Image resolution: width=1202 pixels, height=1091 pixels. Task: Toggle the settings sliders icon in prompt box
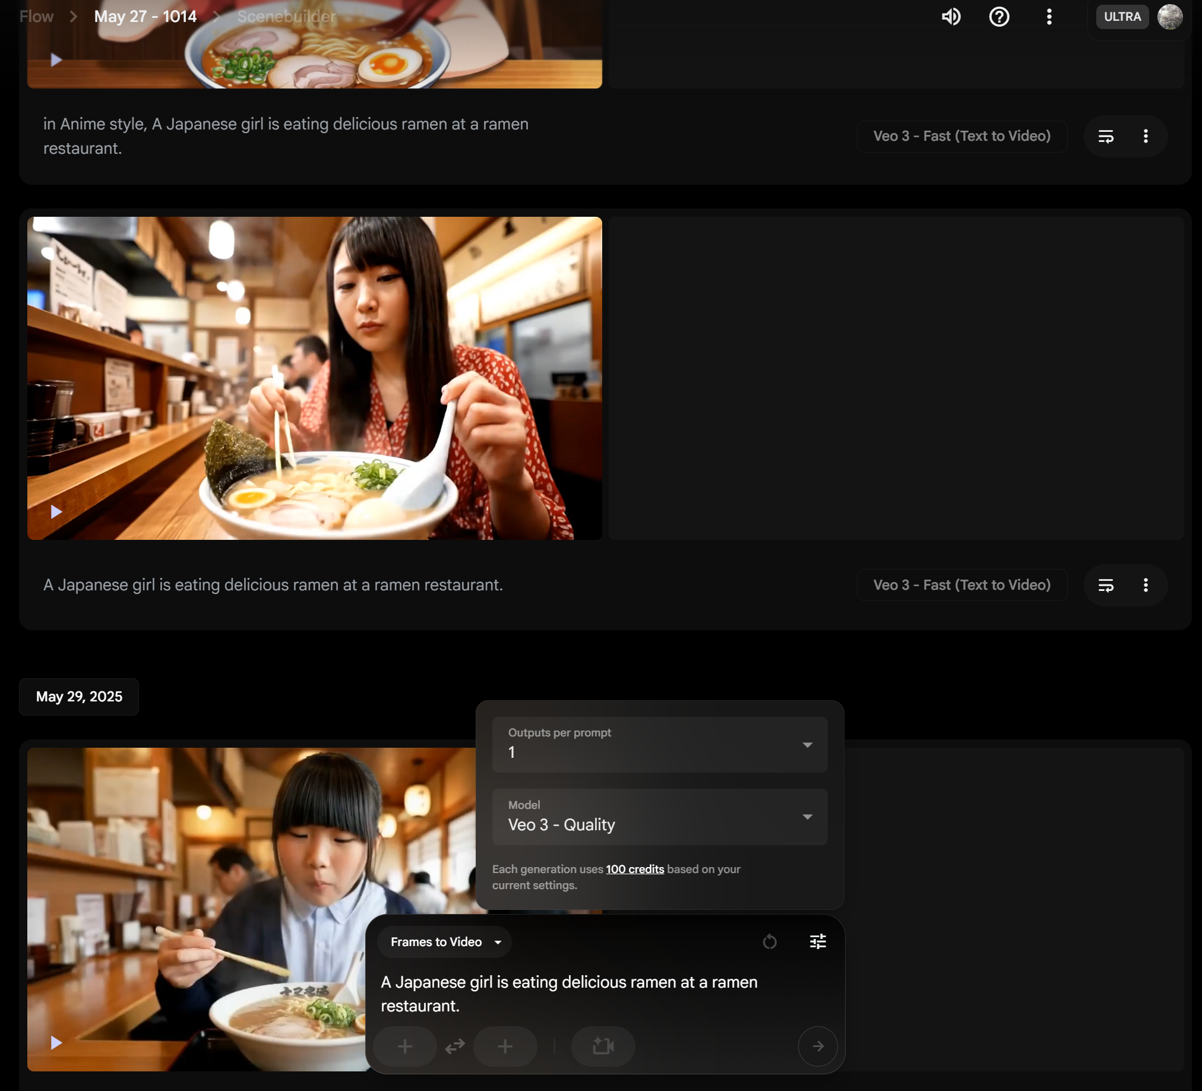pos(817,941)
